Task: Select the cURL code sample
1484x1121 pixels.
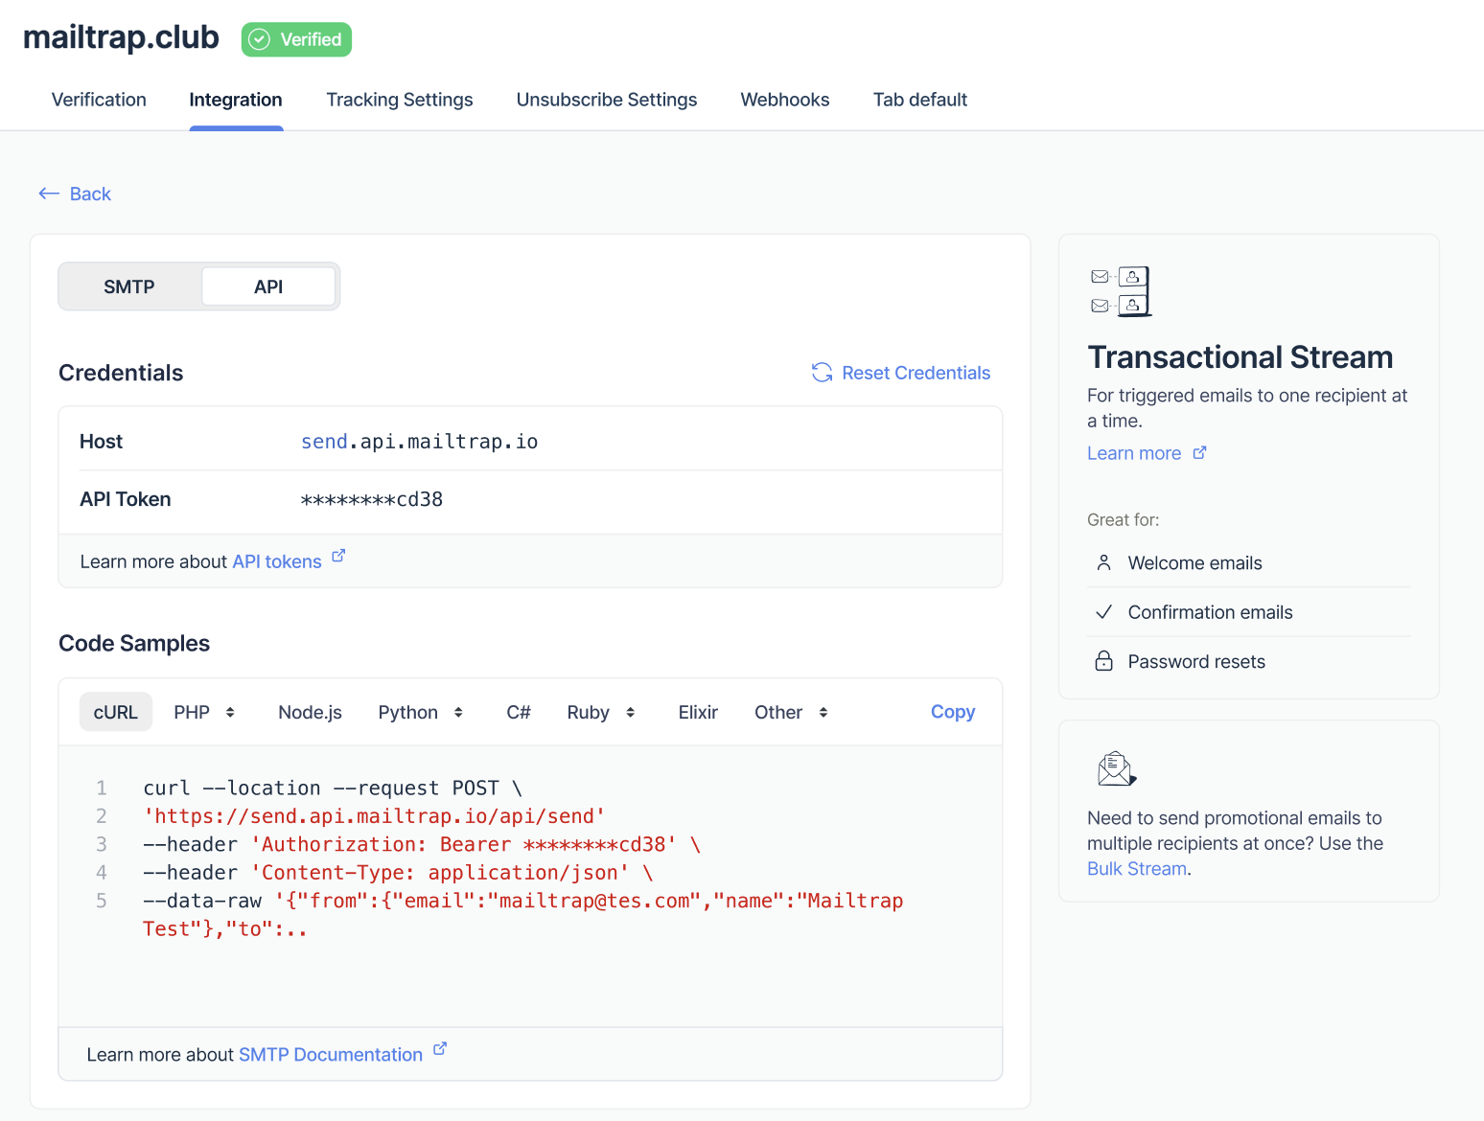Action: pos(115,711)
